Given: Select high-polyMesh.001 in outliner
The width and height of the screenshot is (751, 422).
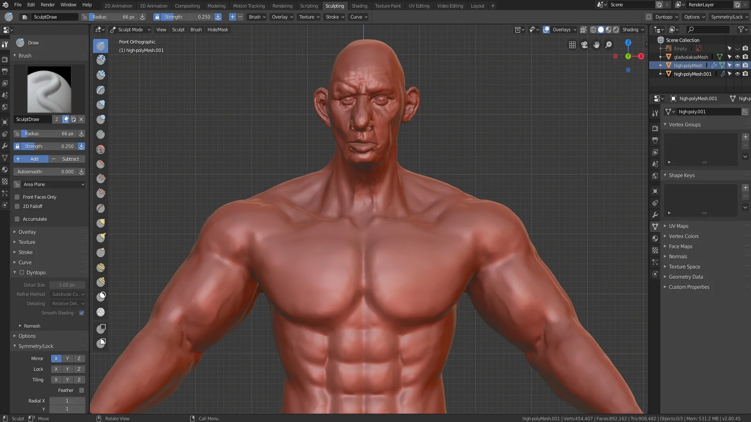Looking at the screenshot, I should (692, 73).
